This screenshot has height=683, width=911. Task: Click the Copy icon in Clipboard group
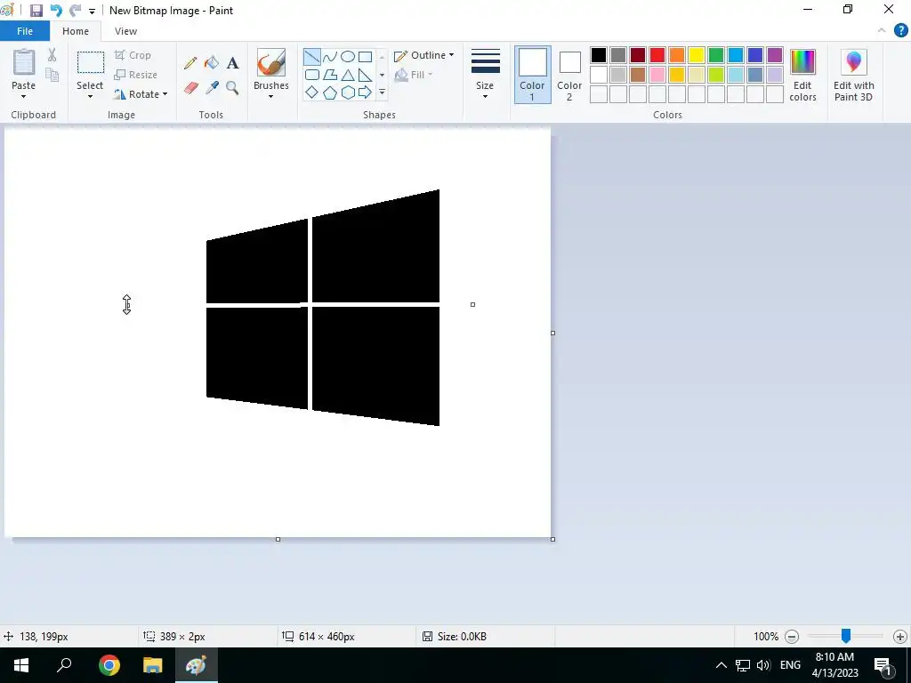[52, 75]
